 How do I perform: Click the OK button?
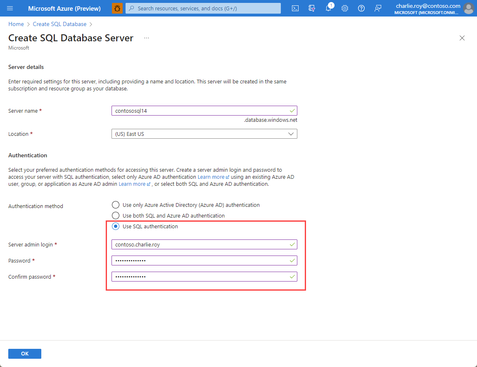[25, 354]
